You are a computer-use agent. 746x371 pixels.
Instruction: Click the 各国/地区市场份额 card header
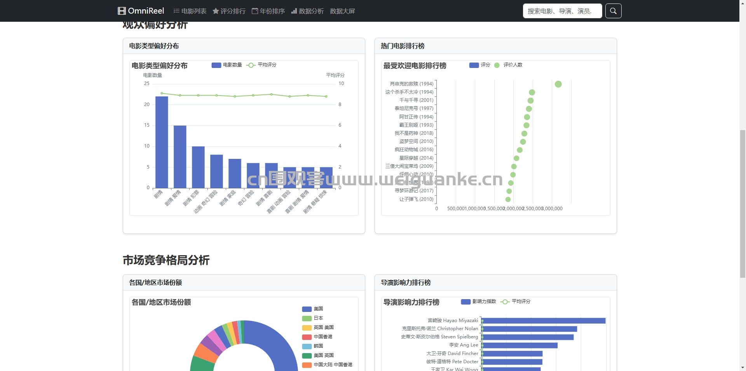(244, 282)
